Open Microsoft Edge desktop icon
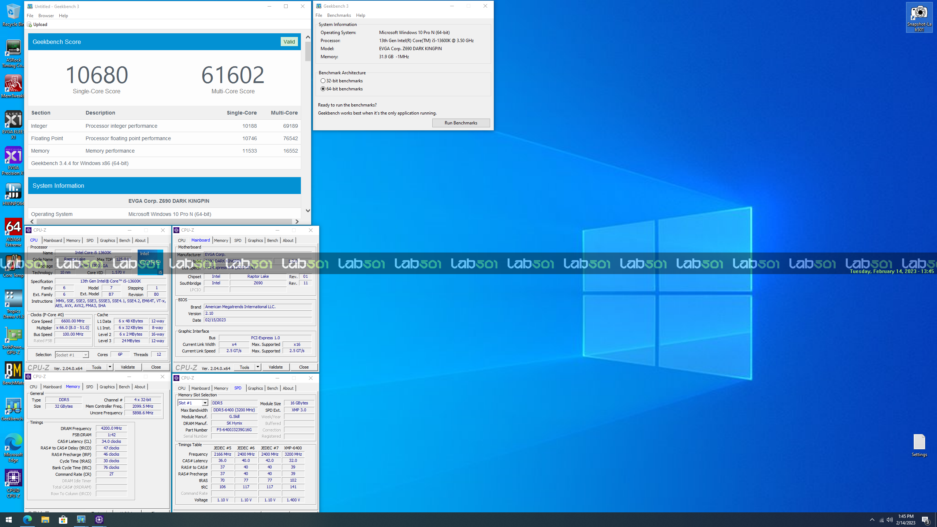Viewport: 937px width, 527px height. click(13, 448)
